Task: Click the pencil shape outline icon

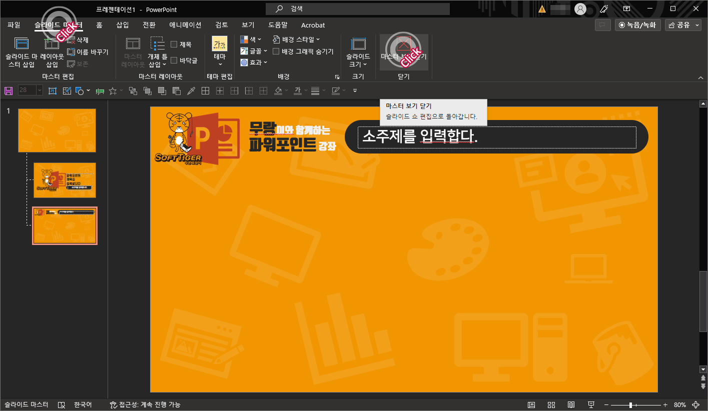Action: 336,90
